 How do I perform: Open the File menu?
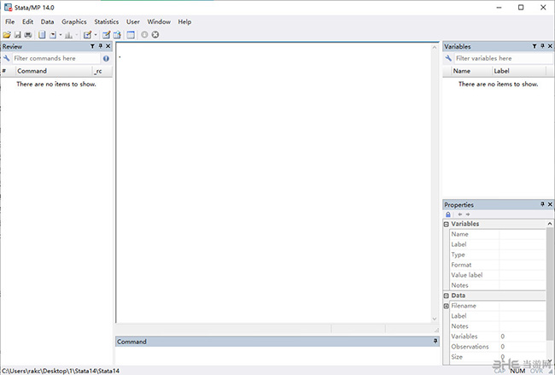(10, 22)
